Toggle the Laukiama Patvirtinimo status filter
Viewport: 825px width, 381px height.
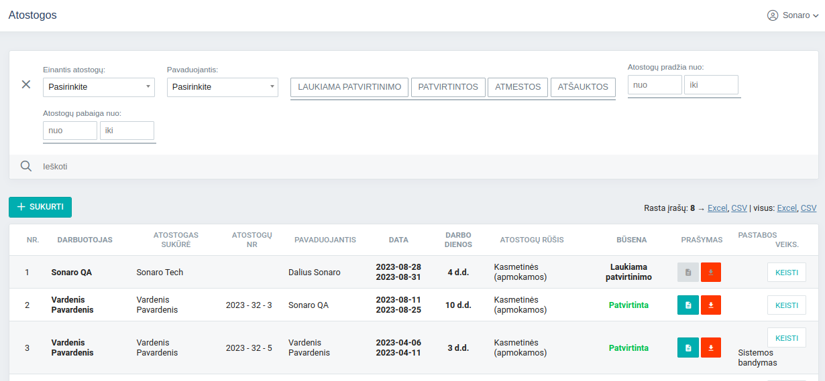(349, 87)
